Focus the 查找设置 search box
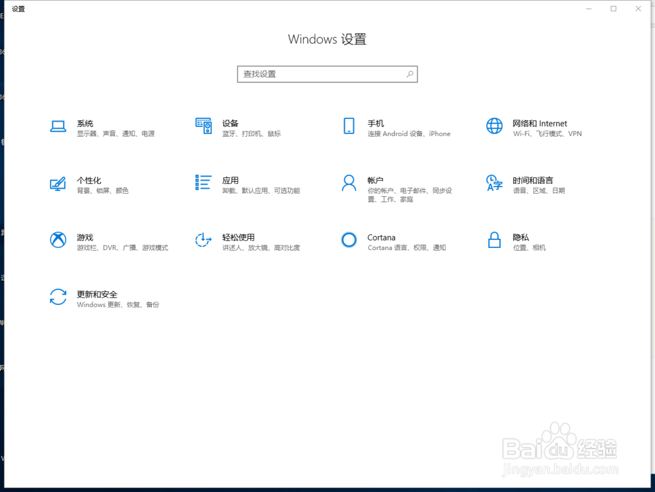Image resolution: width=655 pixels, height=492 pixels. (x=327, y=75)
